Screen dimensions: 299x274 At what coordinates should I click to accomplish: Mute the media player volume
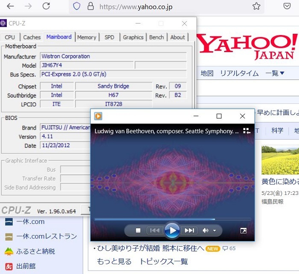[205, 231]
